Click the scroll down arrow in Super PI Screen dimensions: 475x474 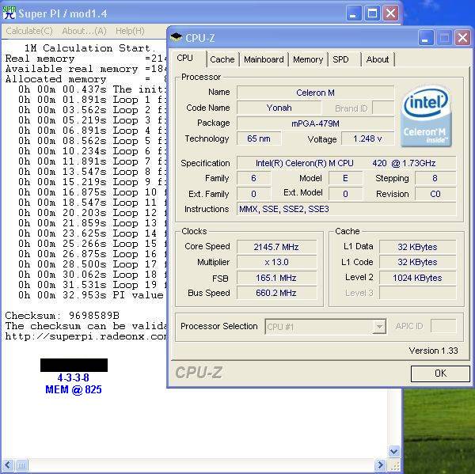(393, 451)
